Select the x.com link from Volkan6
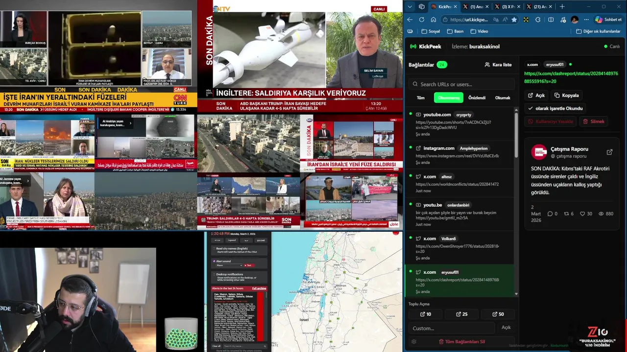The height and width of the screenshot is (352, 627). tap(458, 248)
